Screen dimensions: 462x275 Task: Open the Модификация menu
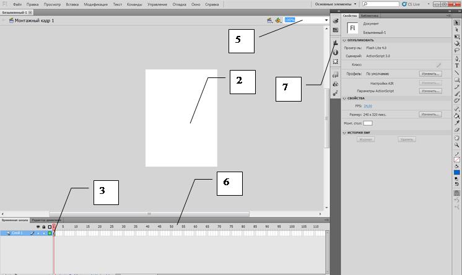point(95,4)
